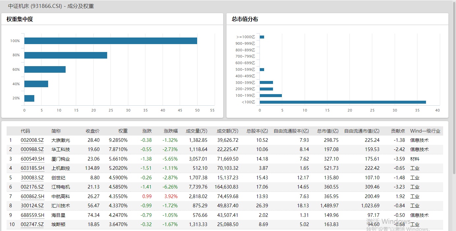This screenshot has height=231, width=456.
Task: Open stock code link 002008.SZ
Action: point(32,140)
